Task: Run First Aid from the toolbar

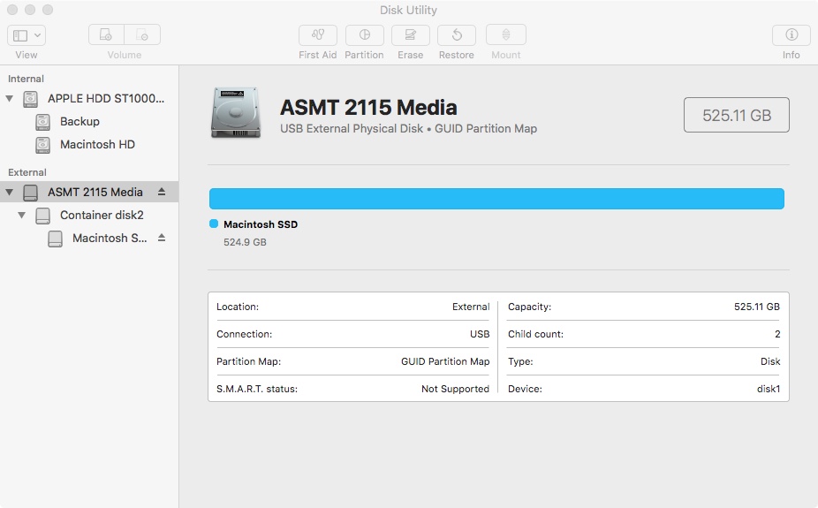Action: [318, 35]
